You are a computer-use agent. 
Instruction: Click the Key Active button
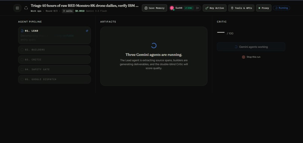tap(215, 8)
